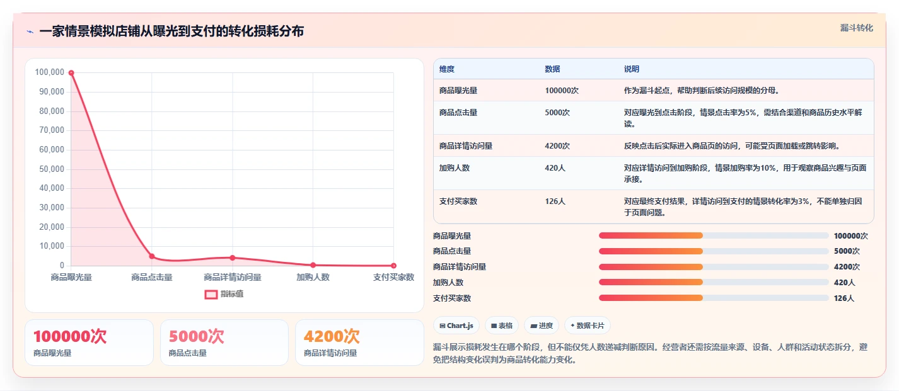Click the description mentioning 情景转化率为3%
Image resolution: width=899 pixels, height=391 pixels.
(743, 207)
